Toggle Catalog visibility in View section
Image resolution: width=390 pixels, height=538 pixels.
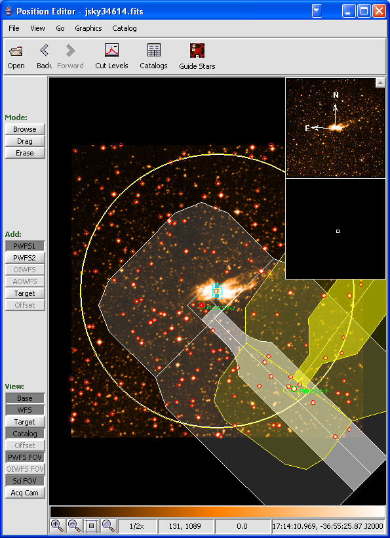coord(25,434)
